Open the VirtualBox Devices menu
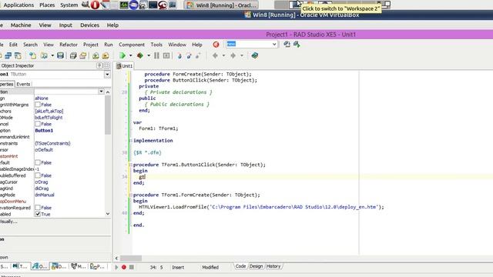The image size is (493, 277). coord(89,25)
